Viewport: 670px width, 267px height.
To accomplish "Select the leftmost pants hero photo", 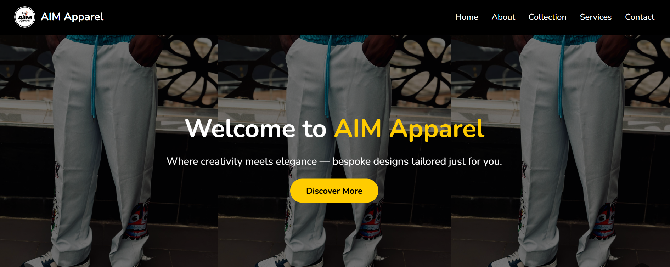I will click(108, 151).
